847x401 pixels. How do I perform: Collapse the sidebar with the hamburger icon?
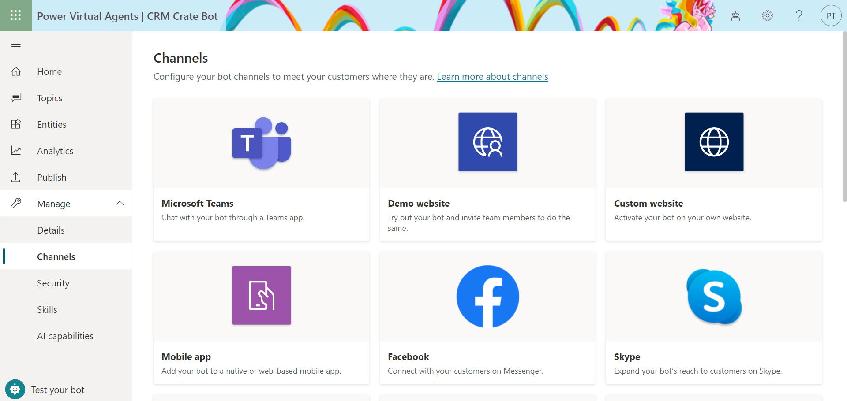(x=15, y=44)
